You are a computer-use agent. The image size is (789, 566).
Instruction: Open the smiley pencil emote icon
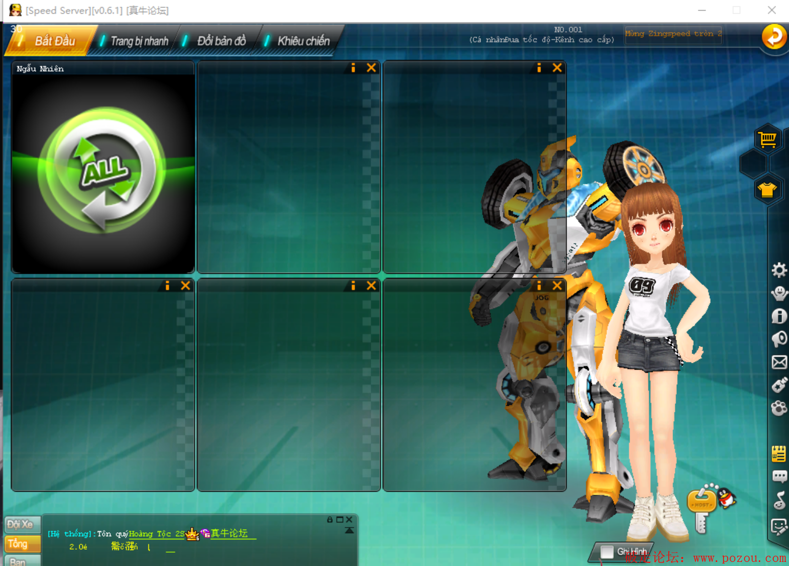[x=779, y=526]
